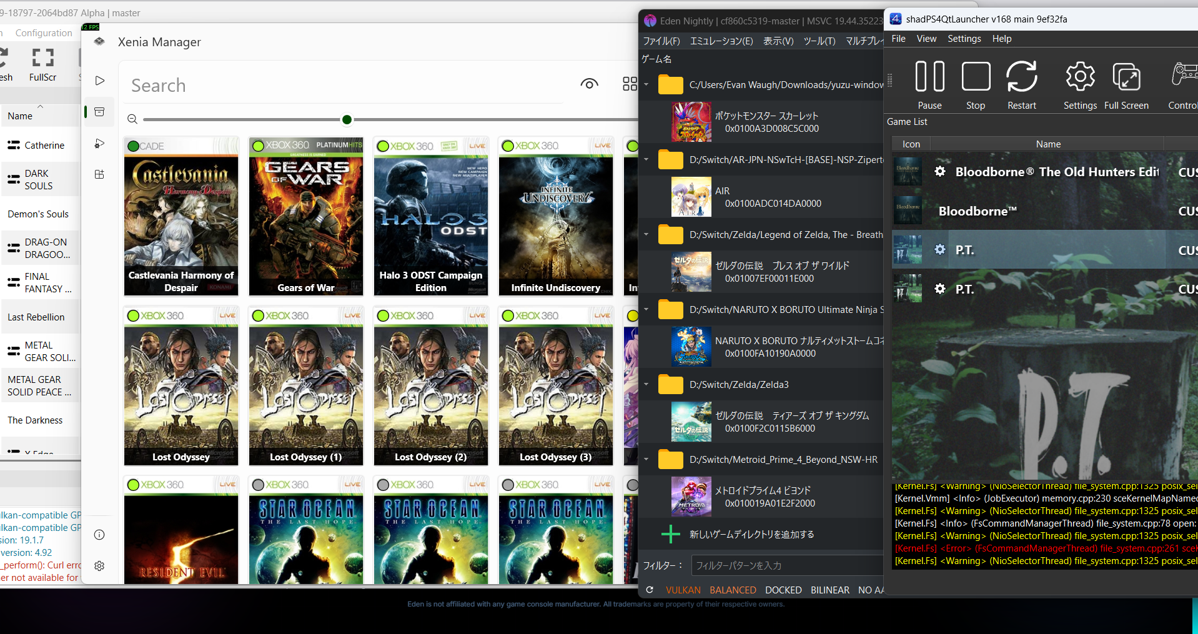Open the ツール(T) menu in Eden
The image size is (1198, 634).
[x=819, y=41]
